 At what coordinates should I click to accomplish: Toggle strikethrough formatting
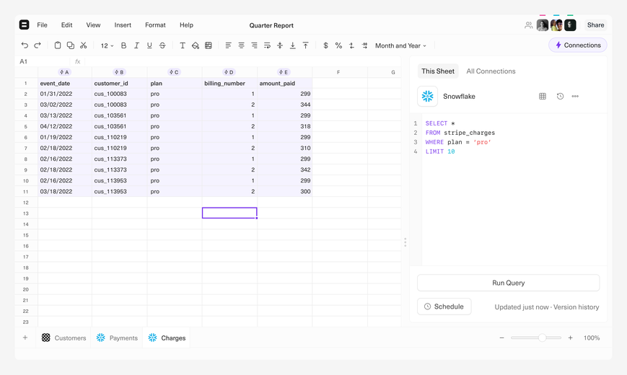point(162,45)
